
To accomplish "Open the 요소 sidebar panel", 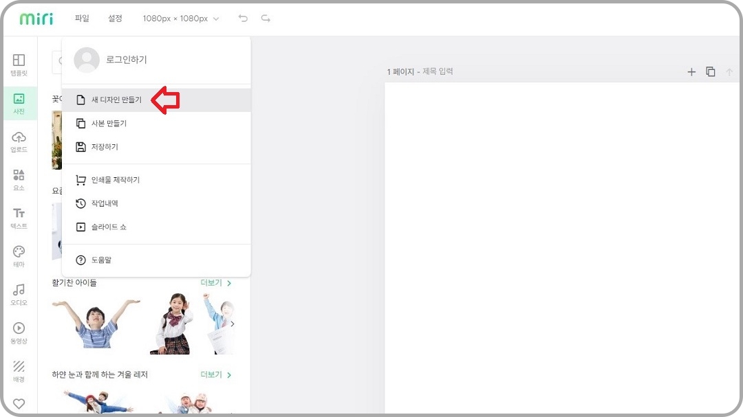I will pyautogui.click(x=19, y=180).
